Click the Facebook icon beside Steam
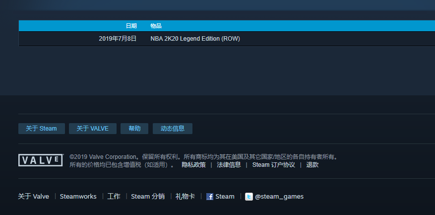435x215 pixels. pos(210,197)
